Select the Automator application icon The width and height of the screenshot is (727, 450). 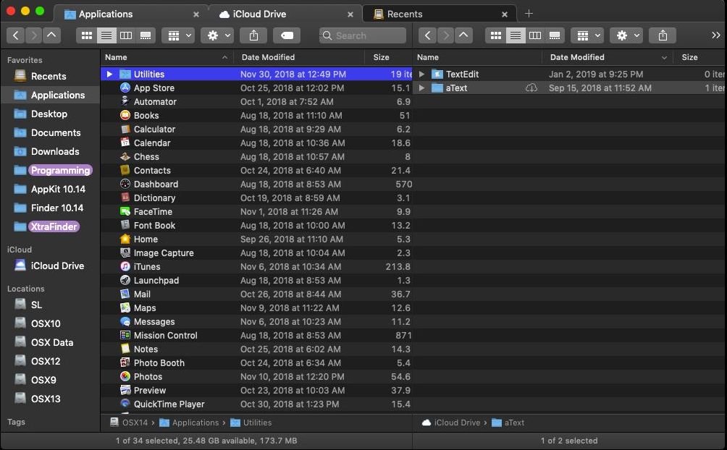click(125, 101)
